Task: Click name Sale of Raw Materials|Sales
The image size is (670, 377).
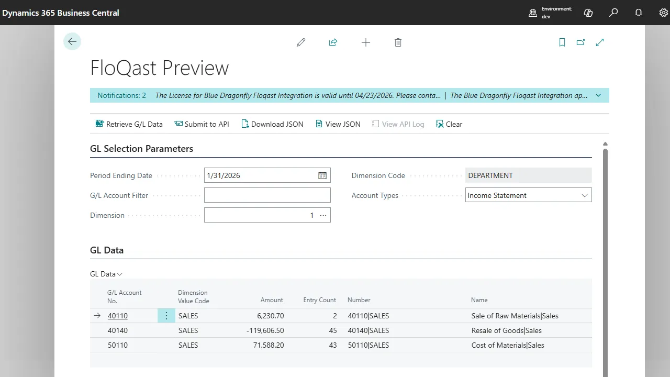Action: 515,316
